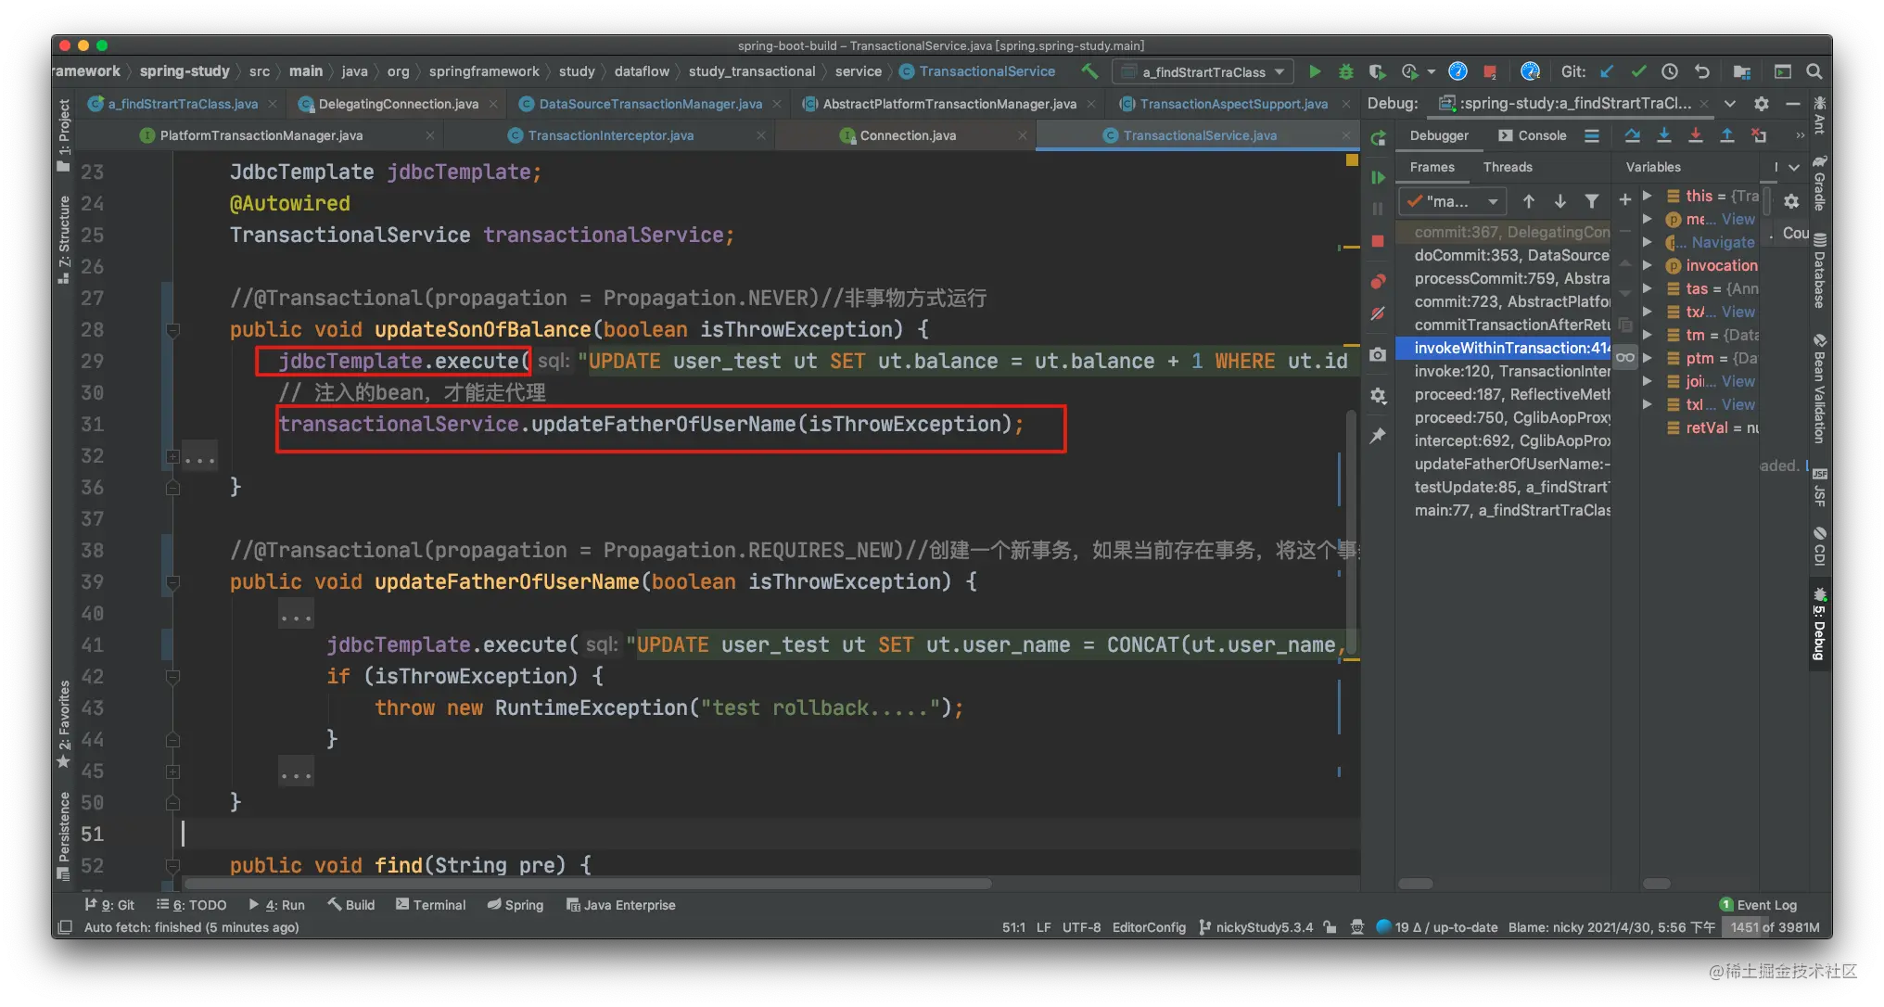The image size is (1884, 1007).
Task: Switch to DelegatingConnection.java editor tab
Action: pyautogui.click(x=399, y=104)
